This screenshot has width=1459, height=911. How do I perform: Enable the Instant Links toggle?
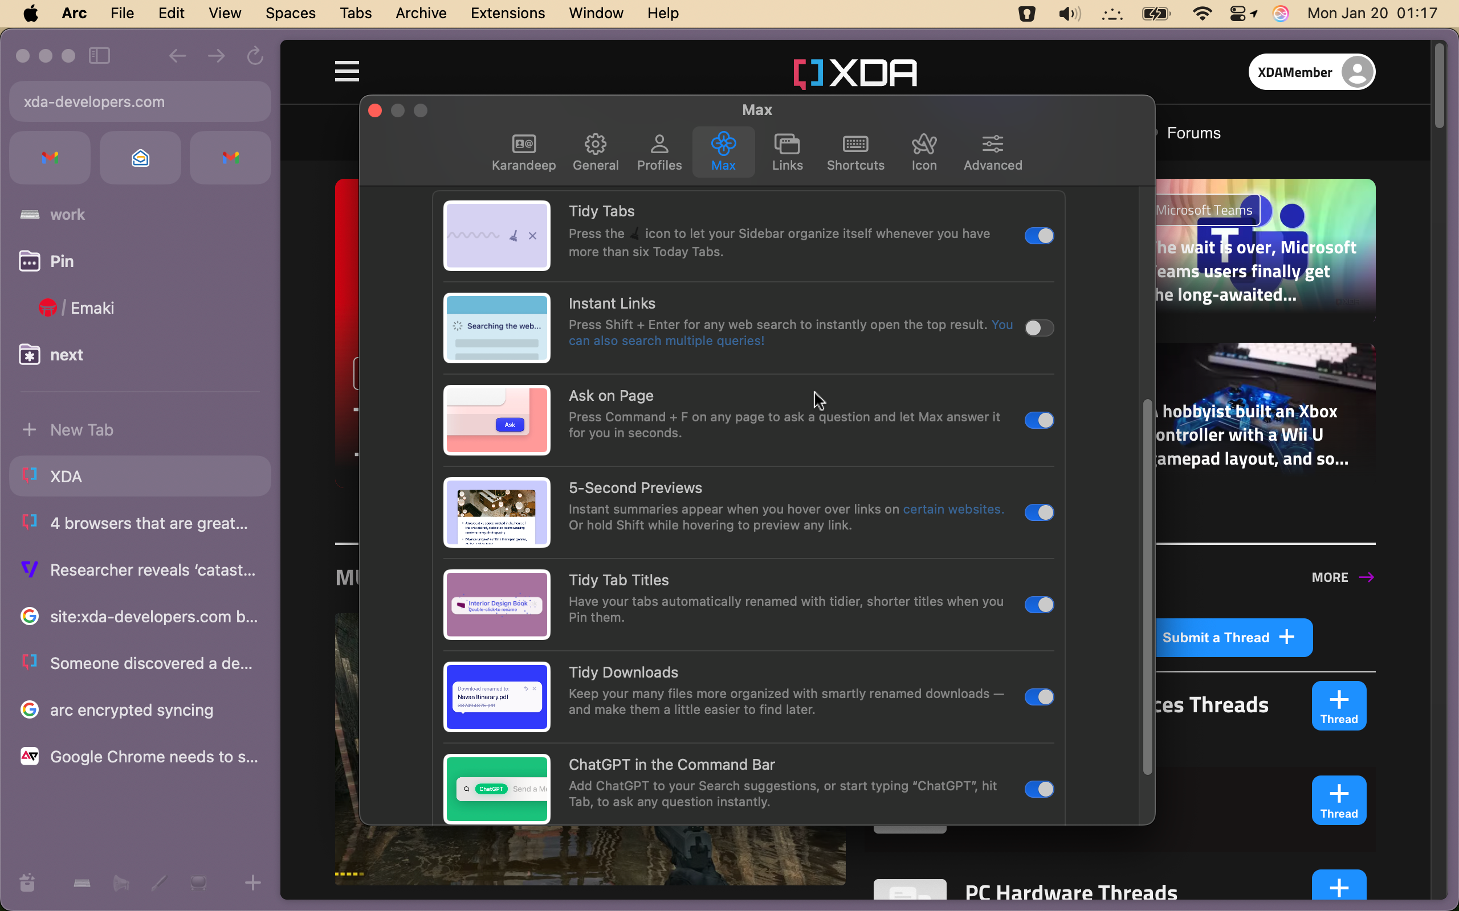(x=1039, y=328)
